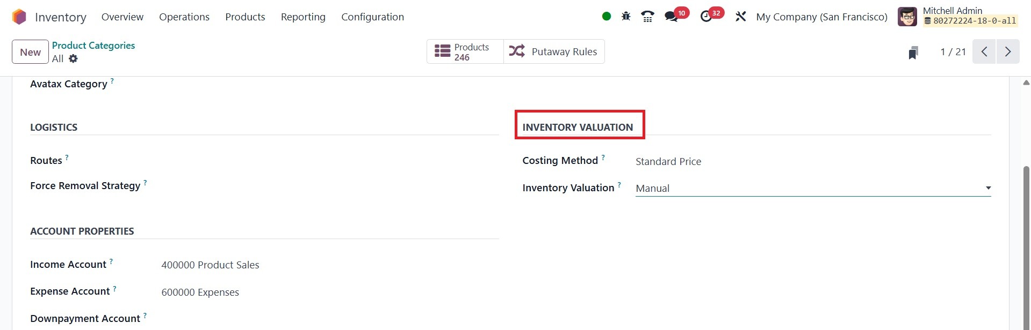Open the Operations menu
The height and width of the screenshot is (330, 1031).
coord(184,17)
